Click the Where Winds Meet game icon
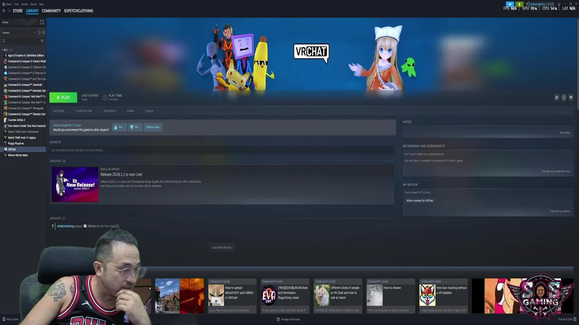Image resolution: width=579 pixels, height=325 pixels. pos(5,155)
